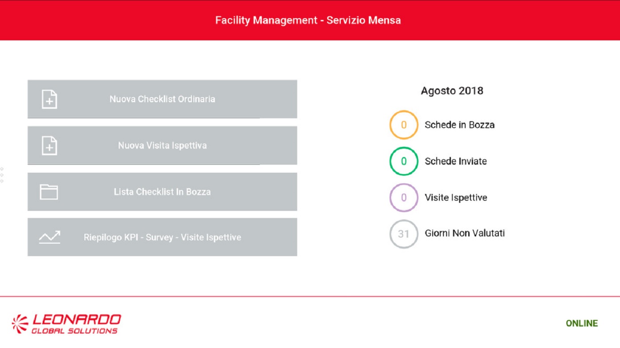Select the green Schede Inviate counter circle

(x=403, y=162)
